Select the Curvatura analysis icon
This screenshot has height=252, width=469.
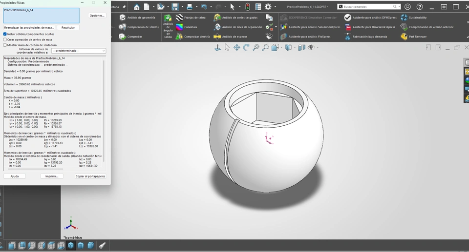pyautogui.click(x=179, y=27)
